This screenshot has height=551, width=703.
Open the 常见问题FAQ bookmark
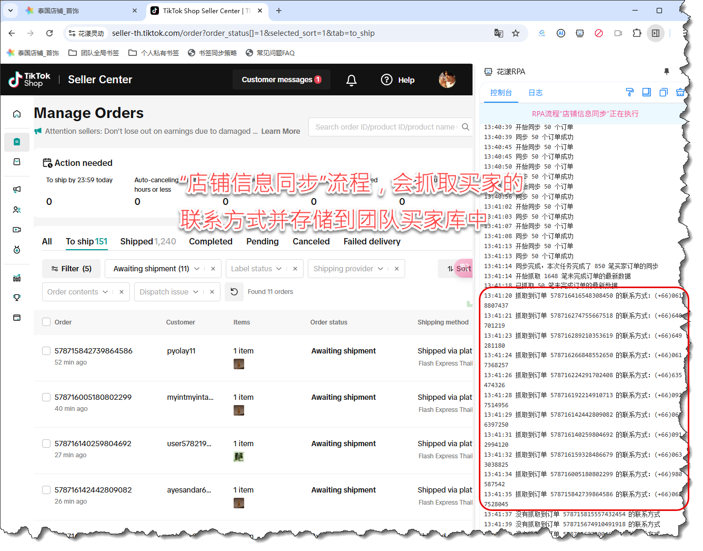coord(270,53)
